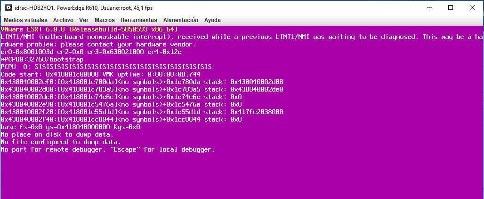Open the Alimentación power menu
This screenshot has width=484, height=199.
tap(181, 20)
